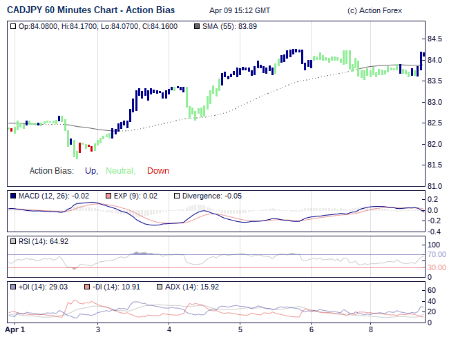Click the "Divergence: -0.05" label
Viewport: 449px width, 337px height.
[x=212, y=196]
